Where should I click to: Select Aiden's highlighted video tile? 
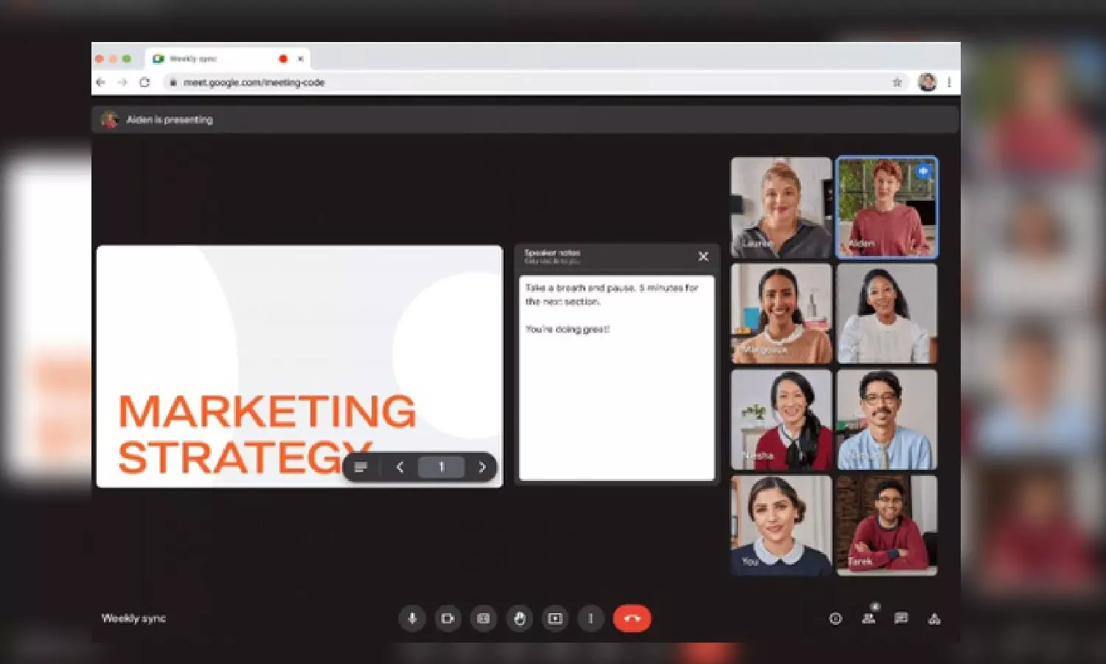[x=886, y=207]
